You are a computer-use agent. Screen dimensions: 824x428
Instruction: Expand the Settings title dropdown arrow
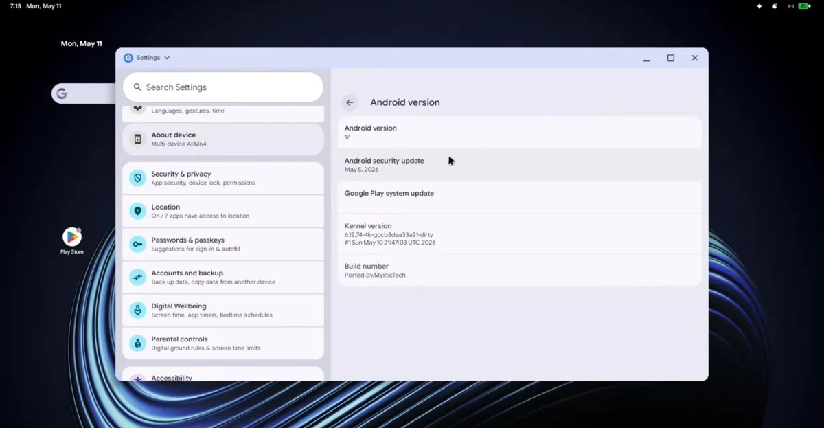(x=167, y=58)
